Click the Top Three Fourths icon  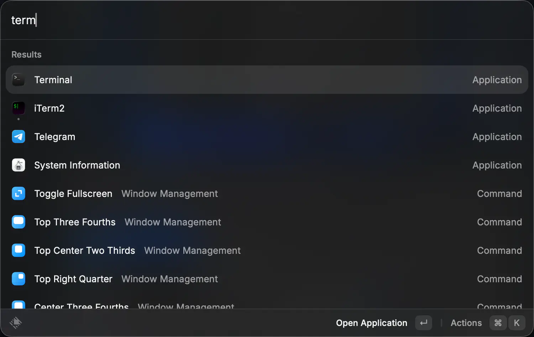[19, 222]
